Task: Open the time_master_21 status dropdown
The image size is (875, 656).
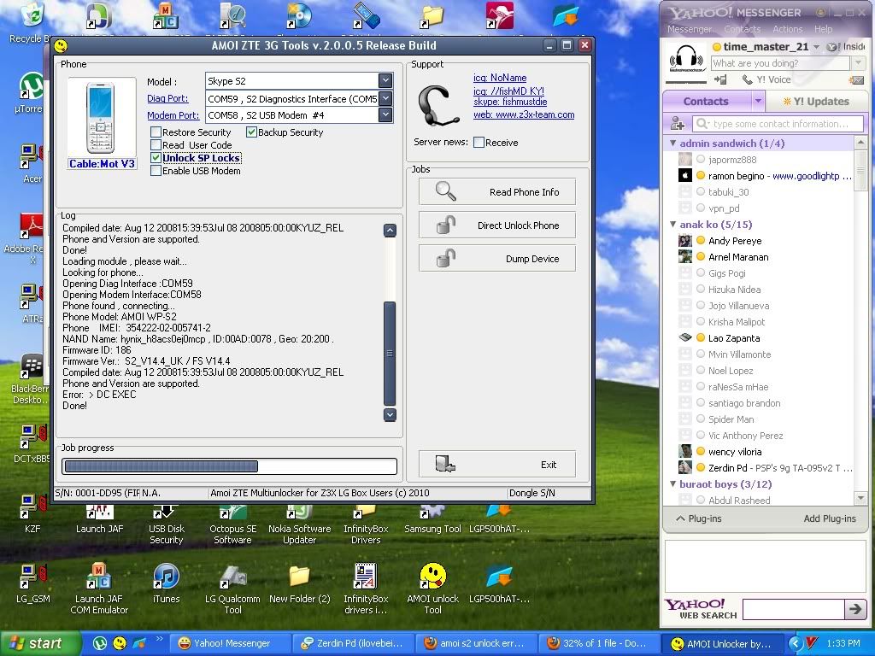Action: (816, 47)
